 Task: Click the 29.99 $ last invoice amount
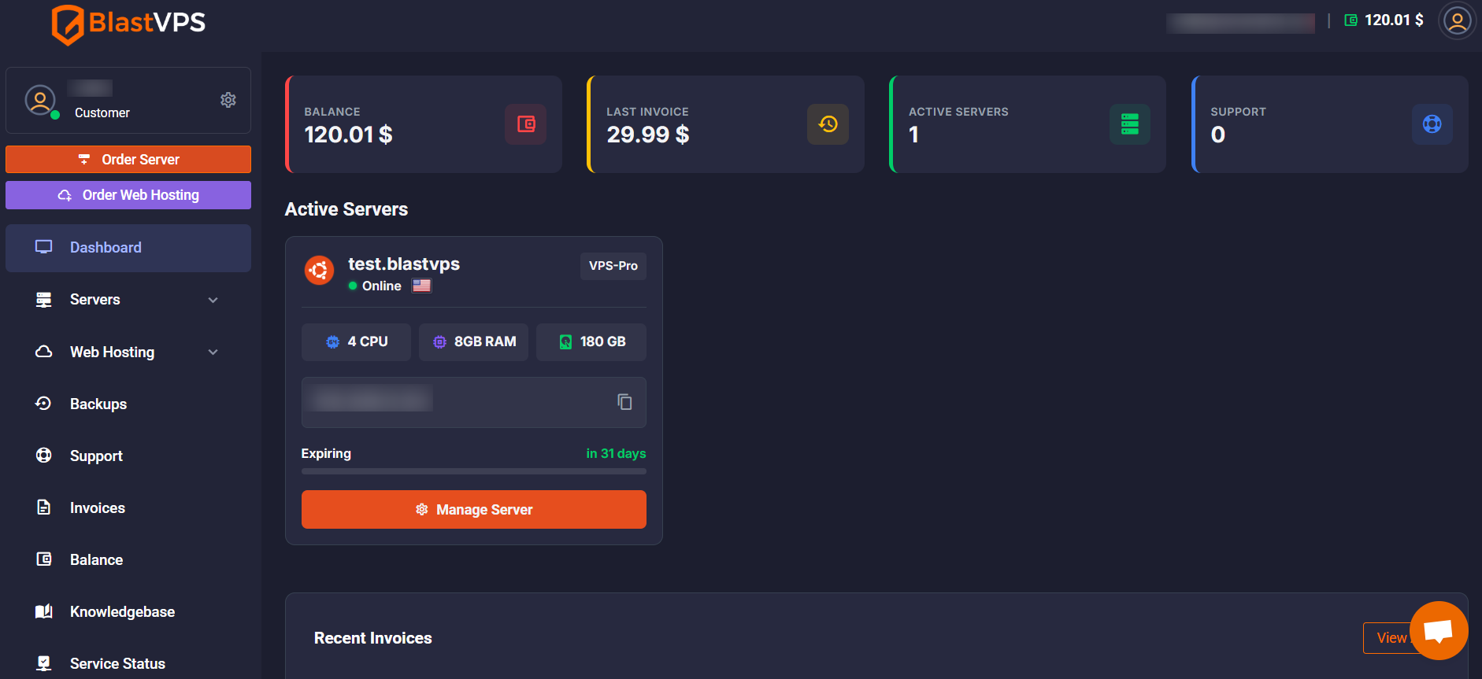pyautogui.click(x=648, y=135)
